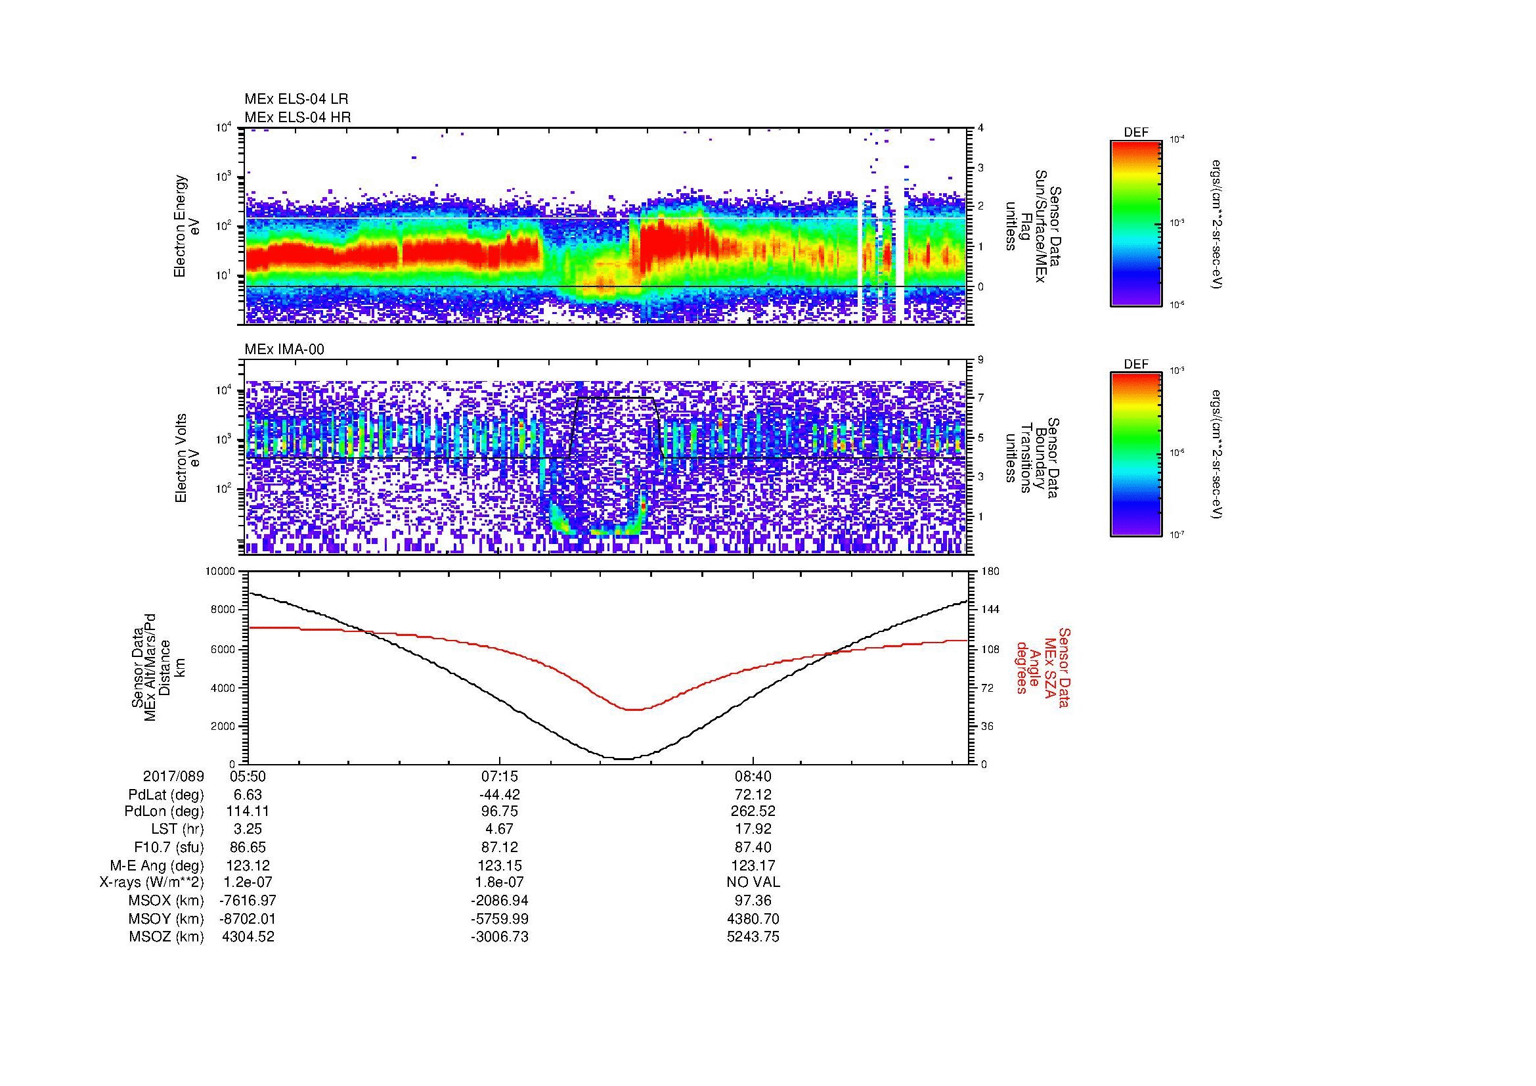Image resolution: width=1536 pixels, height=1086 pixels.
Task: Click the minimum of the black altitude curve
Action: [623, 759]
